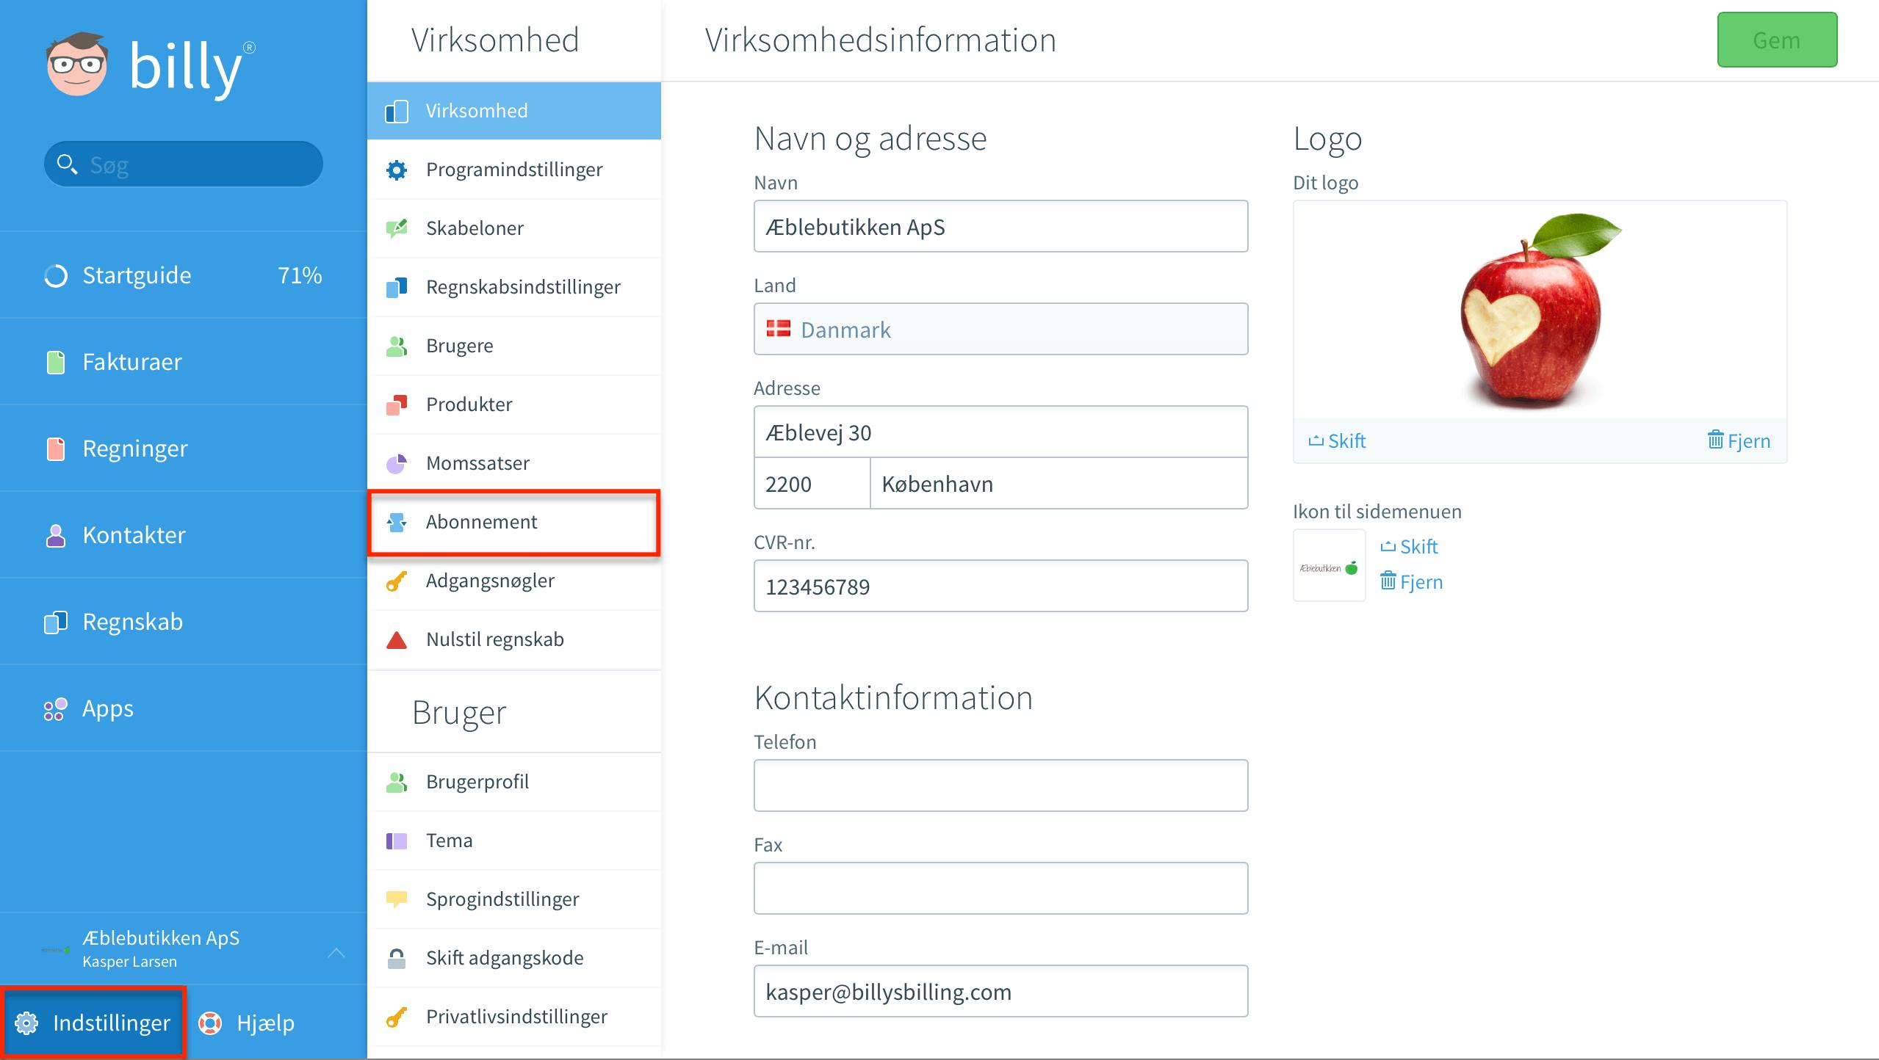The width and height of the screenshot is (1879, 1060).
Task: Click the Adgangsnøgler key icon
Action: click(397, 581)
